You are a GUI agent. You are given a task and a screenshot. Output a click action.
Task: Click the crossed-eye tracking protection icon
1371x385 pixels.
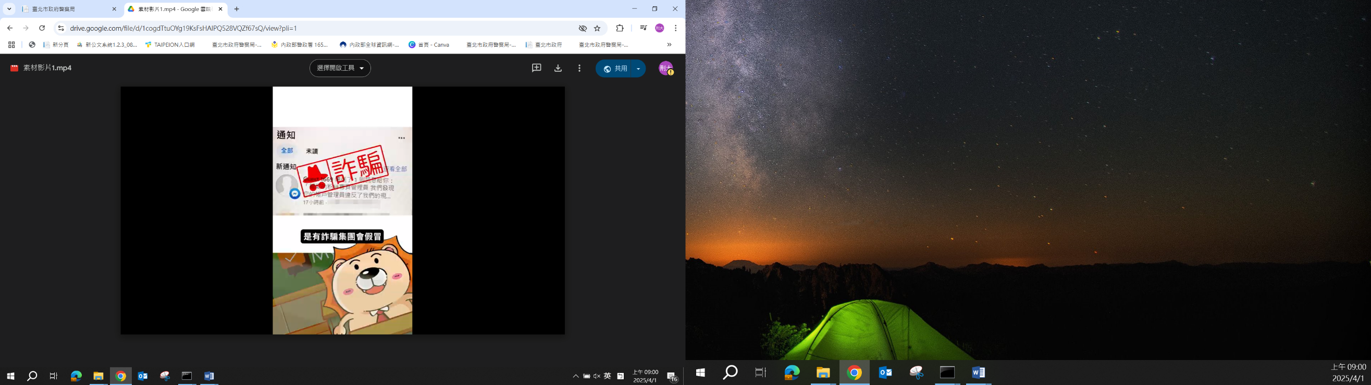[583, 28]
